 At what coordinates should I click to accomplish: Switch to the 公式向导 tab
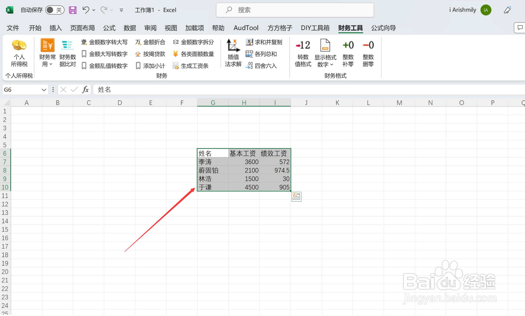tap(383, 28)
